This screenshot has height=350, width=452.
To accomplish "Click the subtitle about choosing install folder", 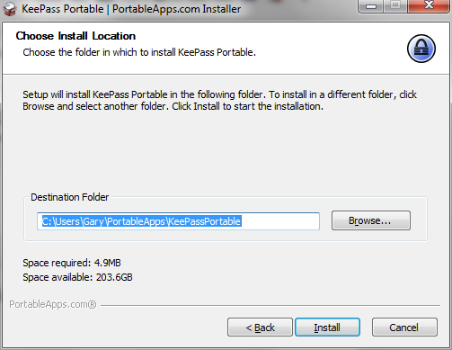I will 139,52.
